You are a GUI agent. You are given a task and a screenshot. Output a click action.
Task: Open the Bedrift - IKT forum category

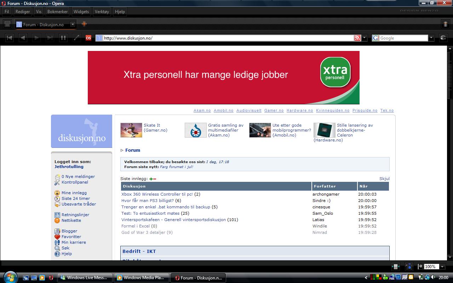coord(139,251)
